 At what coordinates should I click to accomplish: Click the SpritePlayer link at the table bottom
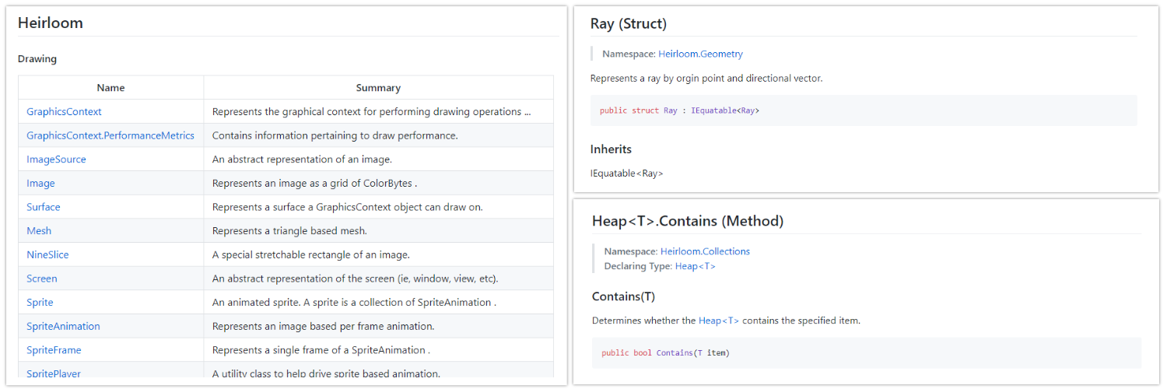click(53, 373)
